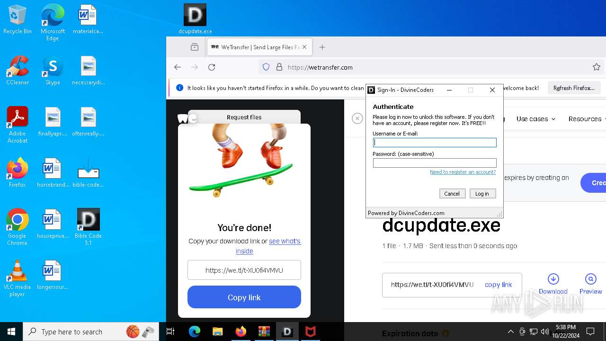
Task: Open housepriva... Word document
Action: click(x=53, y=224)
